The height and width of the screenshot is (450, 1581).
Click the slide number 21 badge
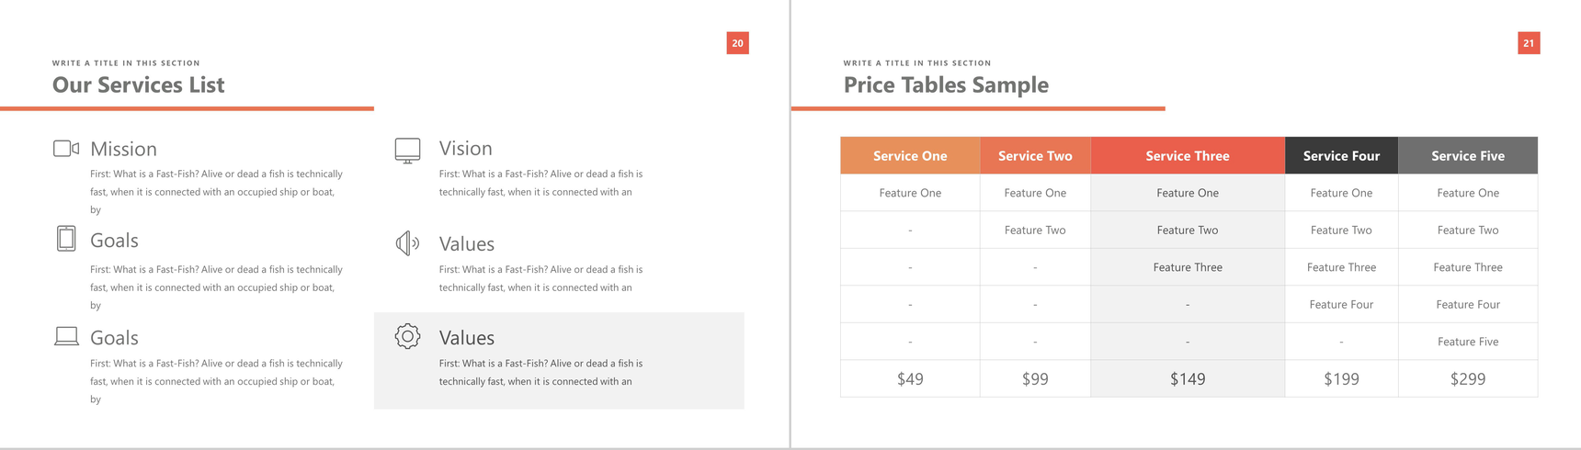coord(1529,43)
